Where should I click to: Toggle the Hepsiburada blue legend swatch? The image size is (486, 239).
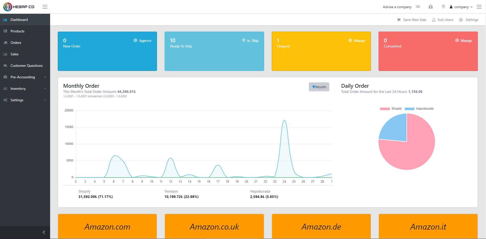point(409,109)
